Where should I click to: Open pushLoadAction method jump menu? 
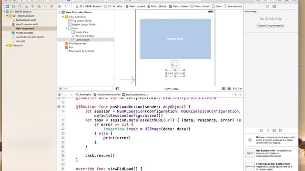[x=135, y=95]
